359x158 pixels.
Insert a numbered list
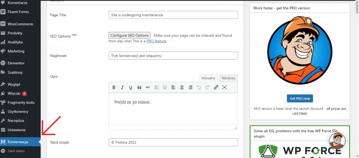point(165,87)
